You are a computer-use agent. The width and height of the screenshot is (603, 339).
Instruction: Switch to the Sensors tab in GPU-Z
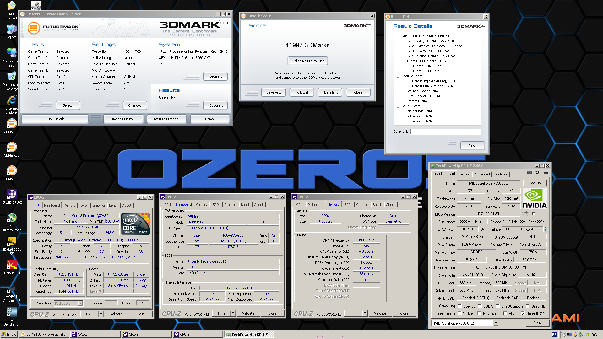click(x=464, y=174)
